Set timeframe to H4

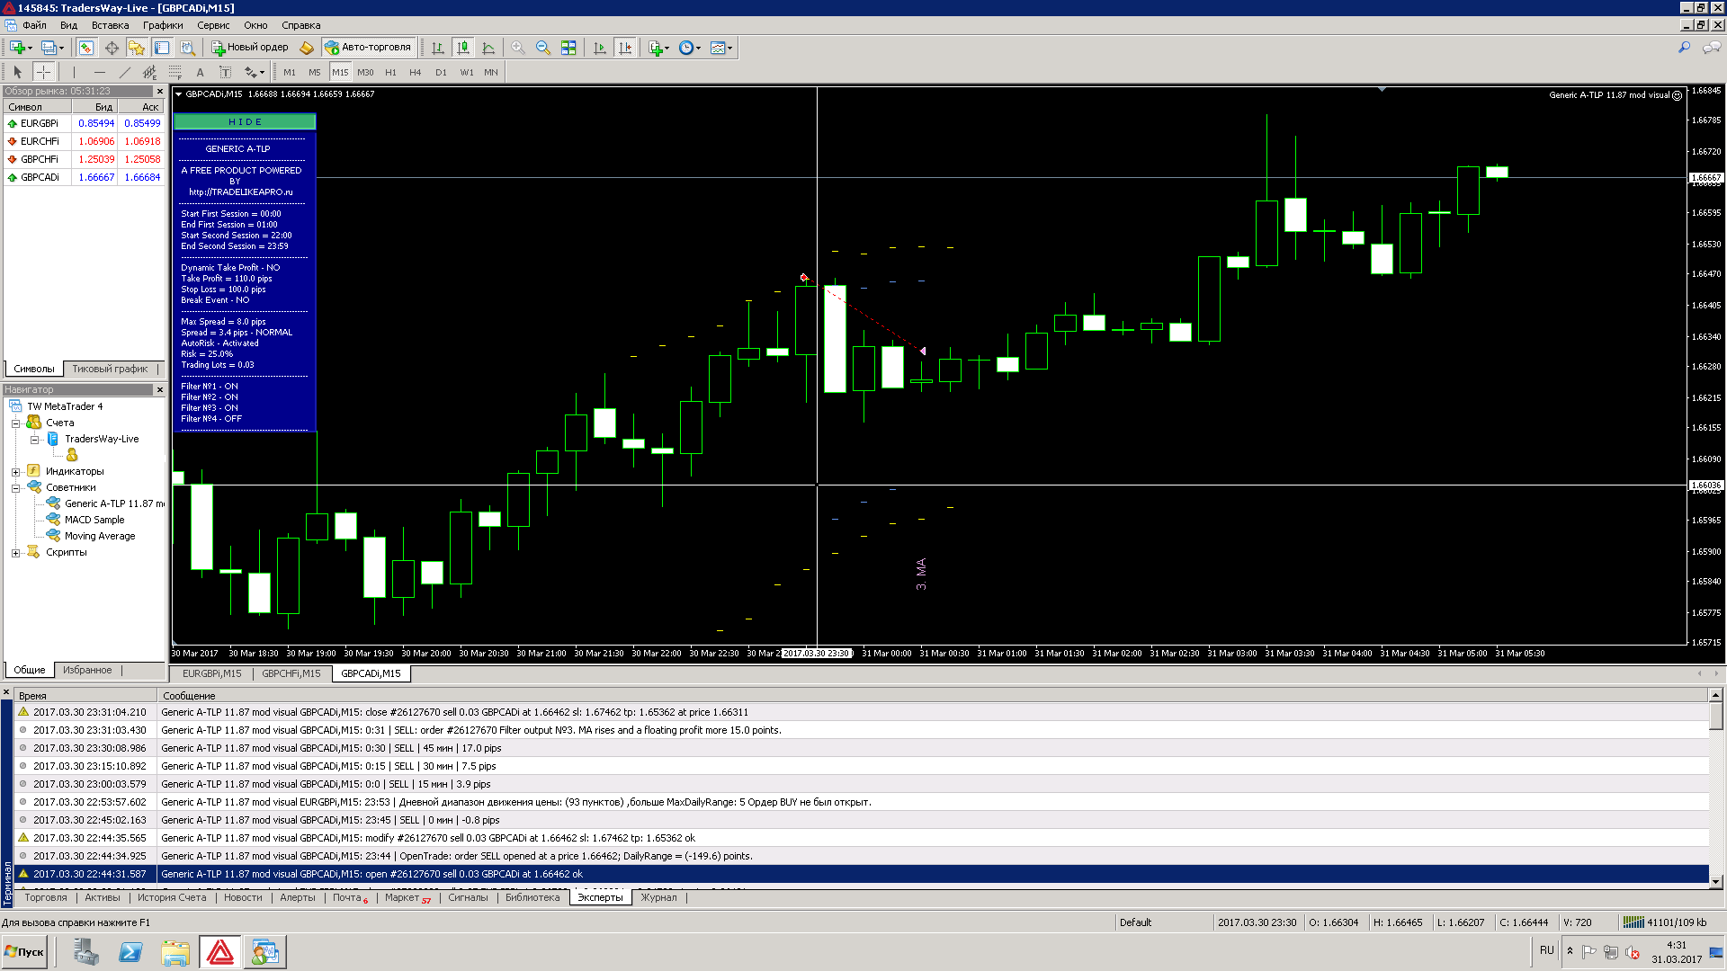click(x=416, y=72)
